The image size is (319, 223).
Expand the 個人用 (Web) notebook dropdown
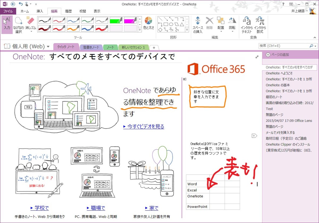pyautogui.click(x=48, y=47)
